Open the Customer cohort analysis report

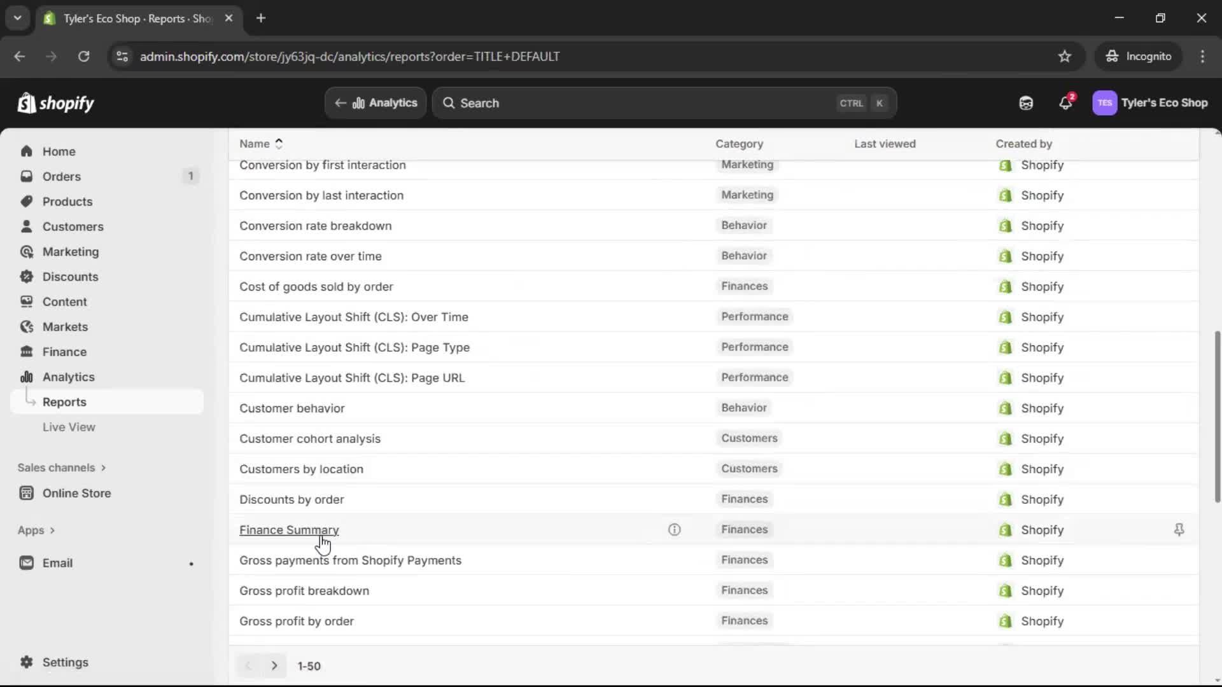tap(310, 438)
